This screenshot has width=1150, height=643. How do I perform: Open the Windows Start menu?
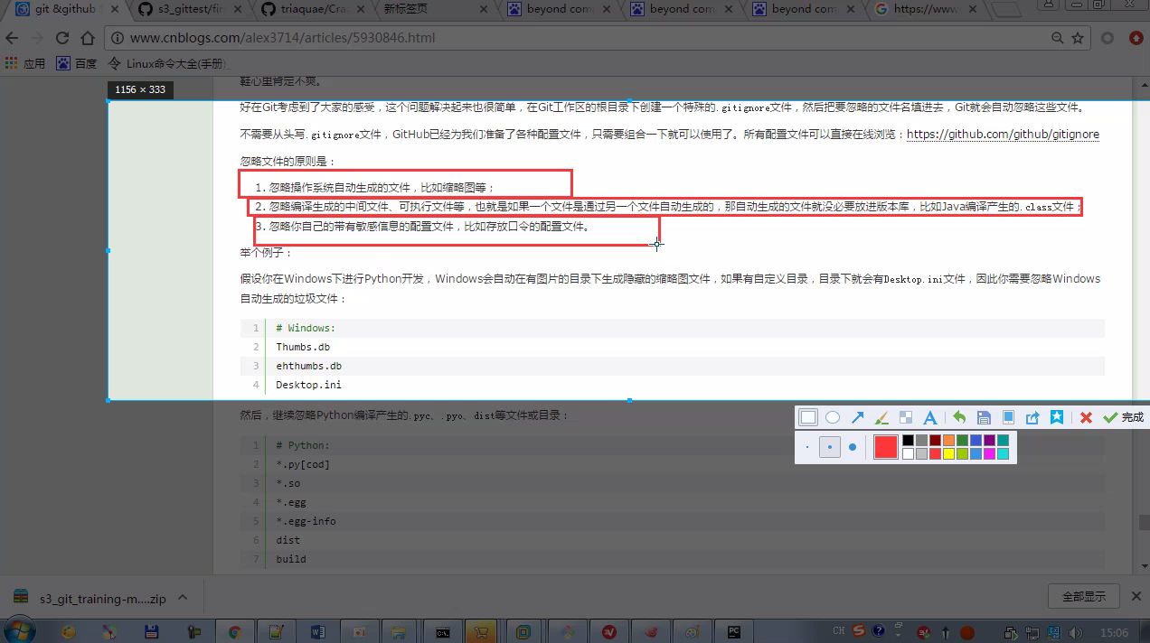point(19,631)
